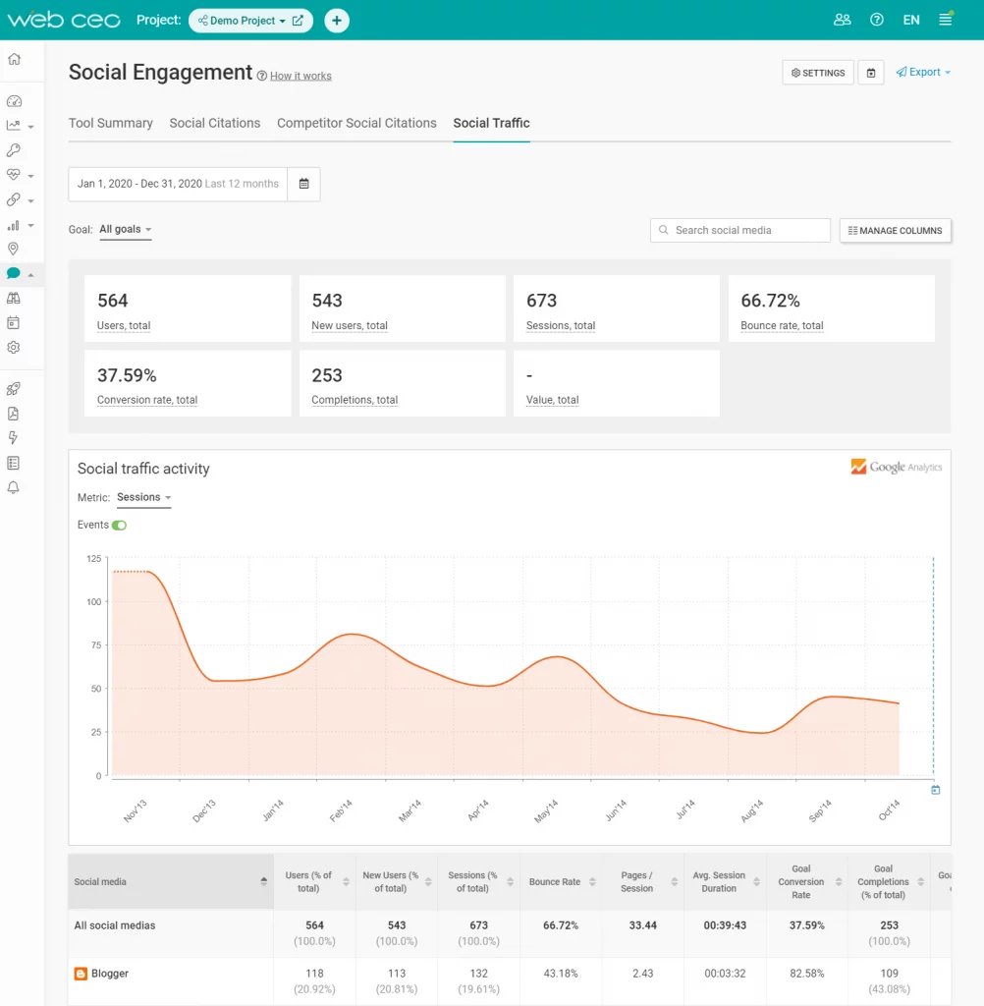This screenshot has height=1006, width=984.
Task: Click the Search social media field
Action: 740,230
